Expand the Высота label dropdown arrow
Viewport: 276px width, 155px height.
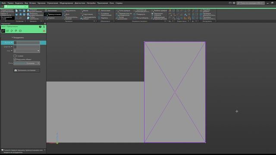(x=12, y=43)
